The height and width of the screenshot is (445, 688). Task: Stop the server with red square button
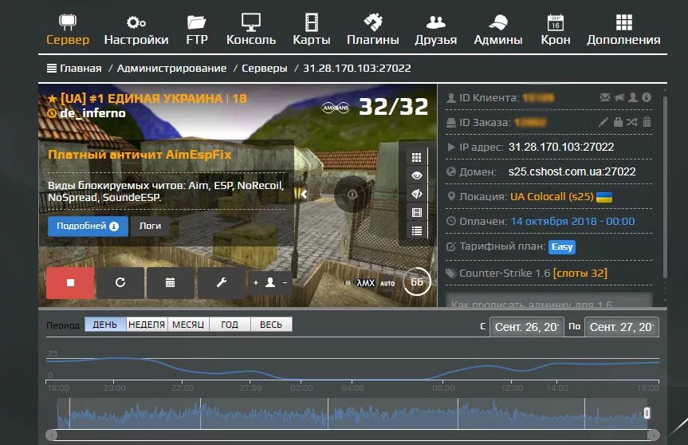click(70, 282)
